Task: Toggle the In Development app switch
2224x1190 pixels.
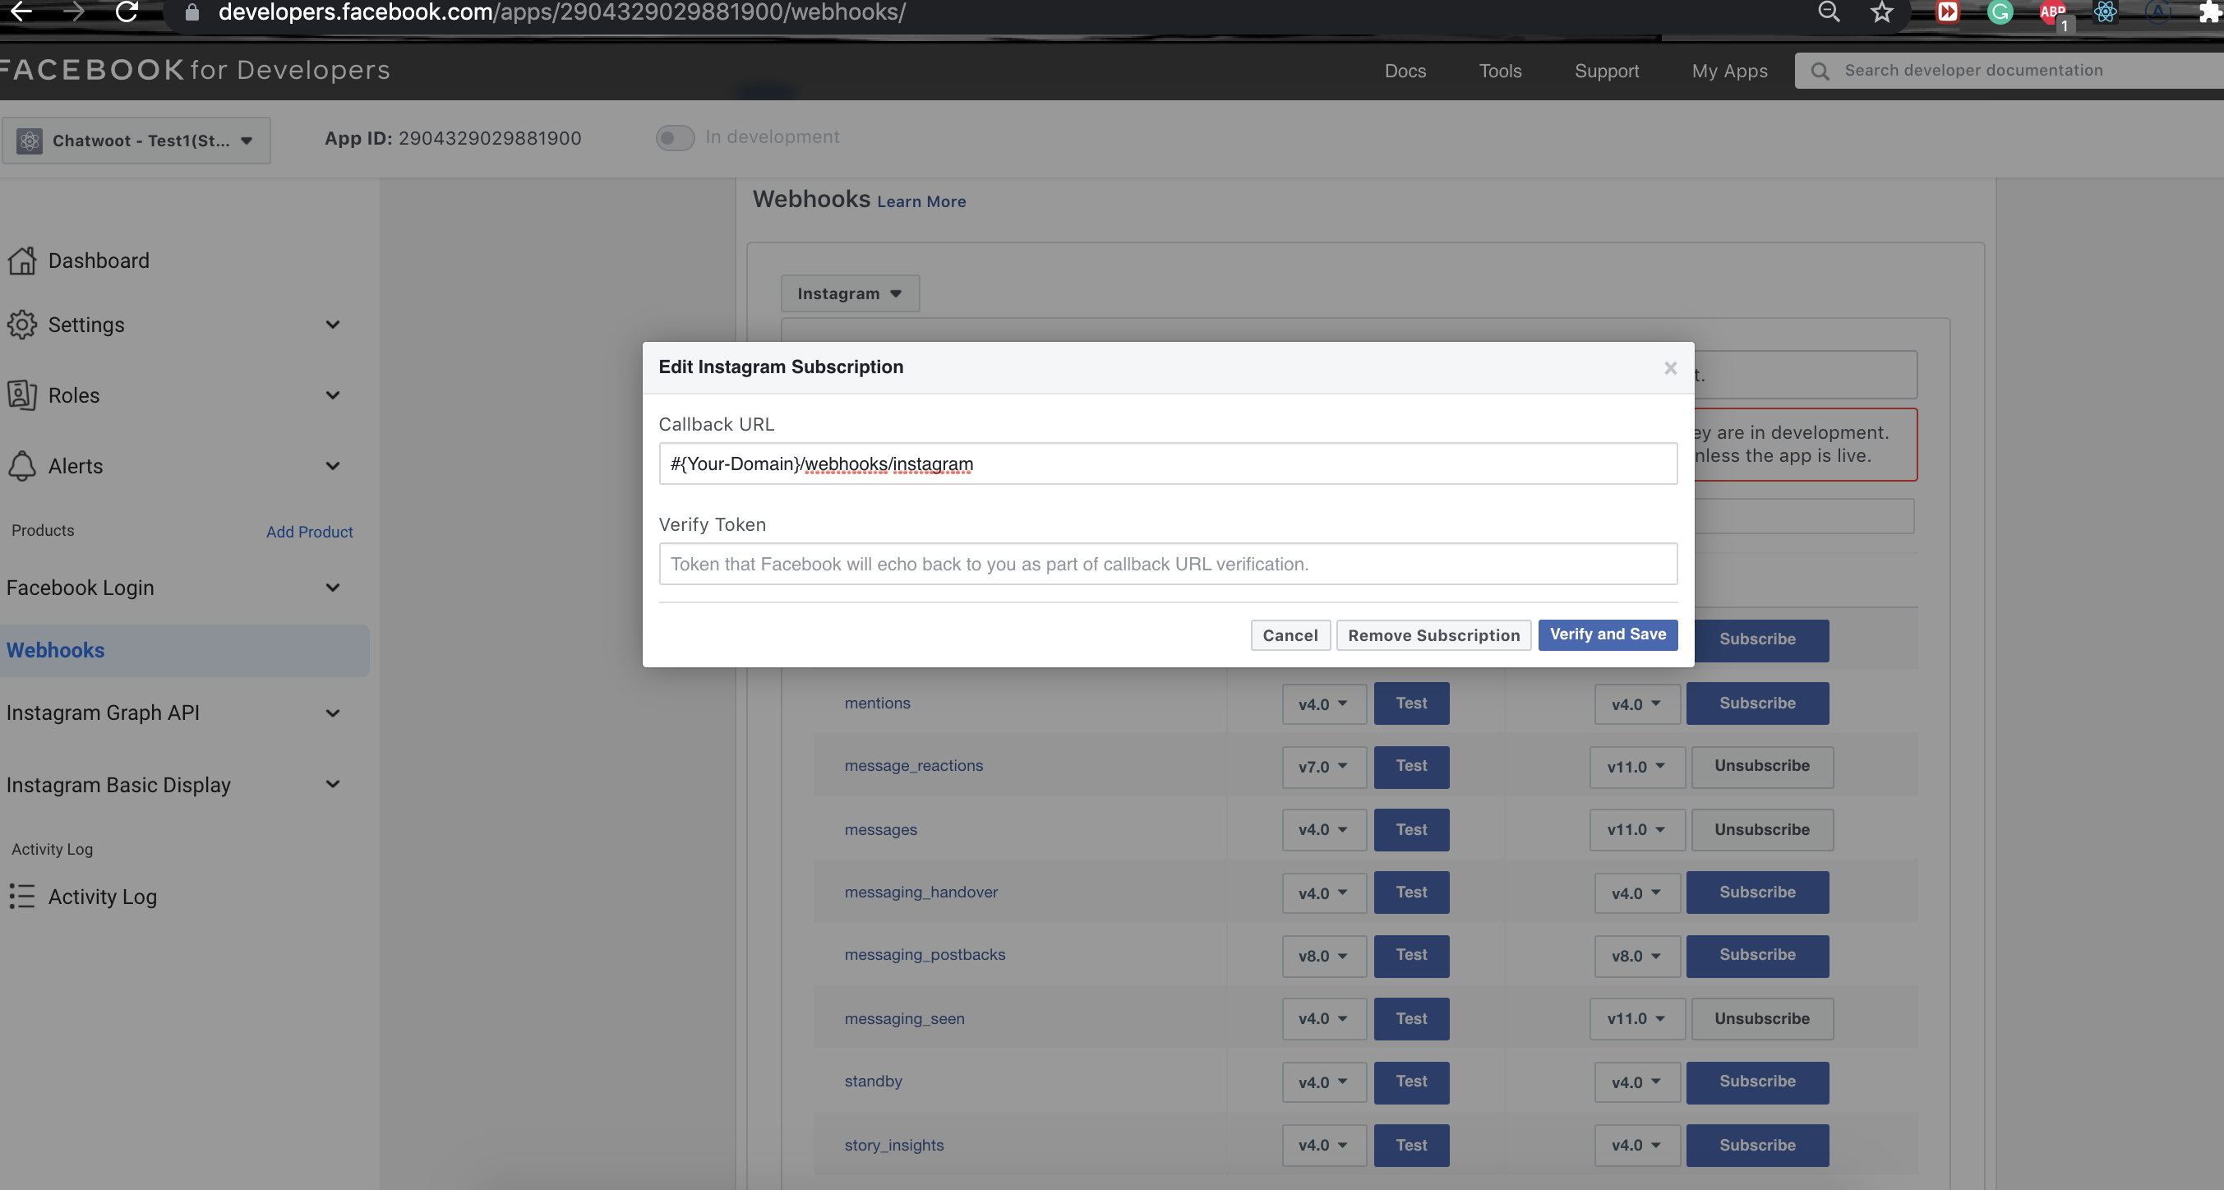Action: click(675, 136)
